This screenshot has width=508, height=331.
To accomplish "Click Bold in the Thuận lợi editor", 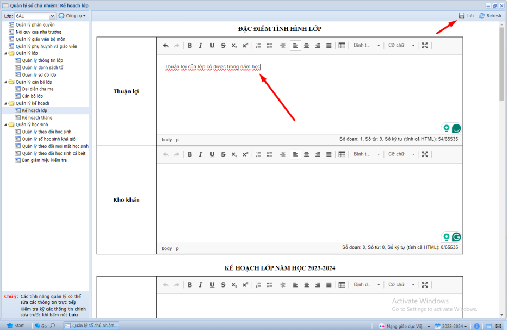I will pyautogui.click(x=190, y=46).
